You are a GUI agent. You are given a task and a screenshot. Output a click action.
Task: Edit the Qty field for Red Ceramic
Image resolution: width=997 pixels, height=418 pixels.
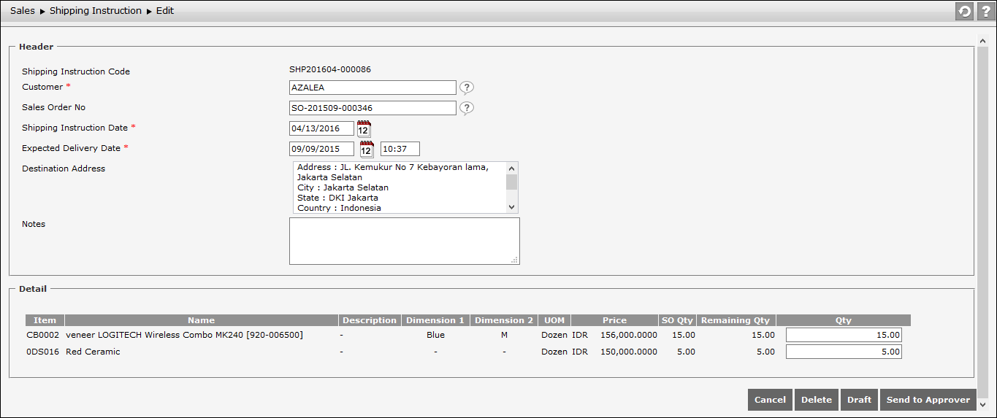point(844,352)
